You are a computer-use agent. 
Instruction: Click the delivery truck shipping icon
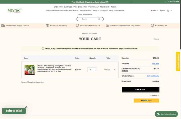tap(3, 26)
